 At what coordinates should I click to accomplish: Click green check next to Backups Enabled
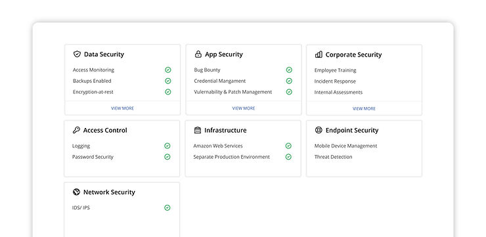[167, 81]
